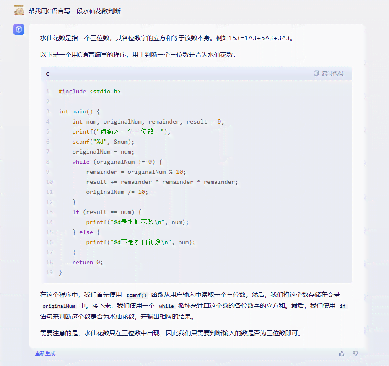Click code line #include <stdio.h>
The height and width of the screenshot is (366, 389).
[x=90, y=91]
